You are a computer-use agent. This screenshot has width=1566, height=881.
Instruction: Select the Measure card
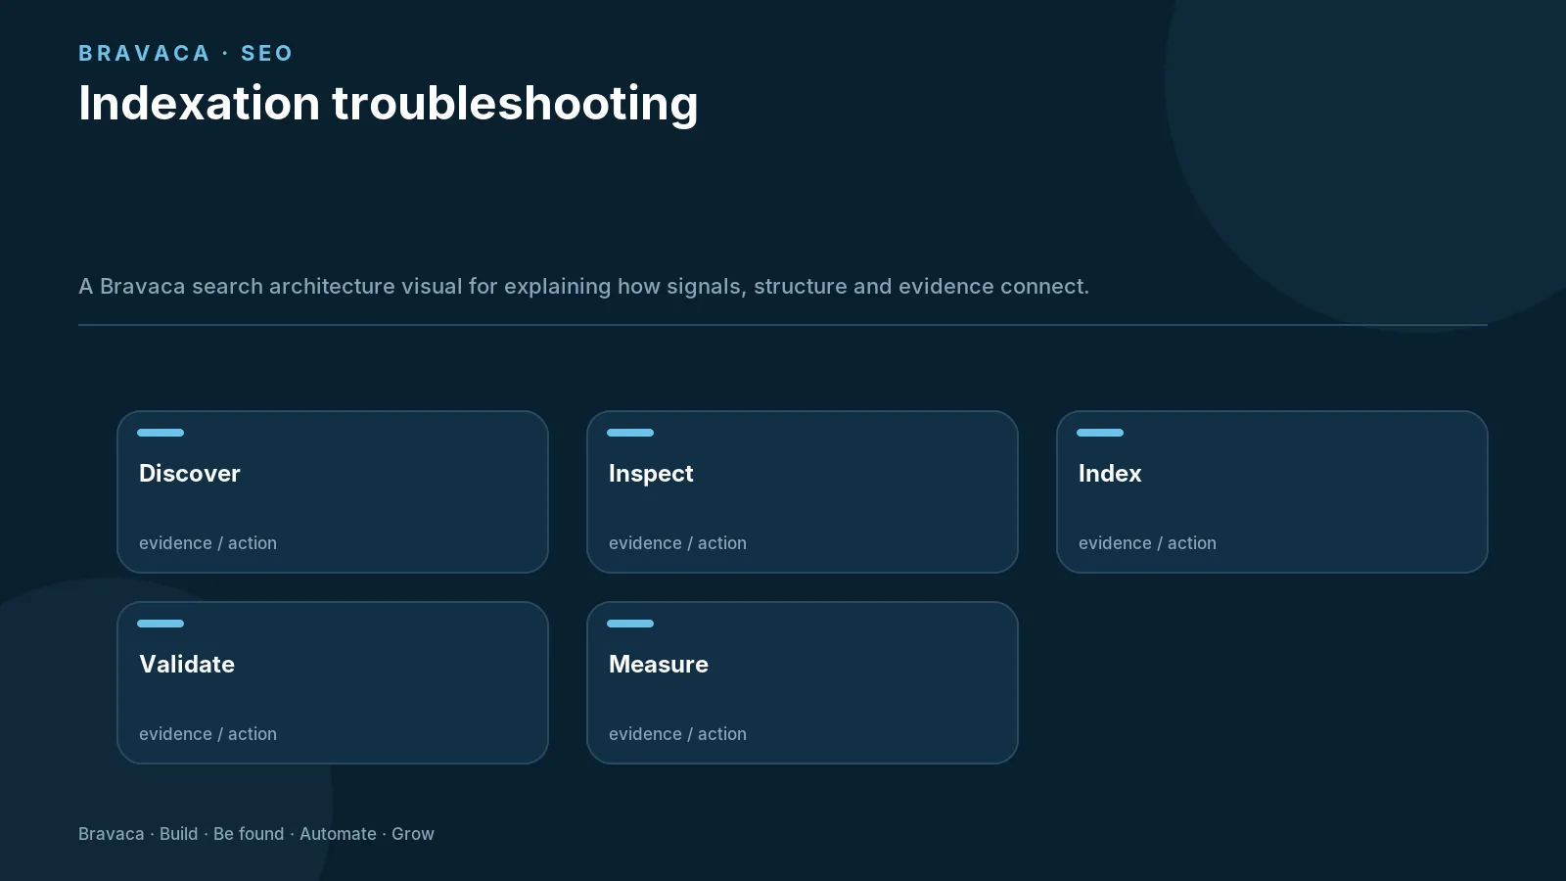click(x=803, y=682)
